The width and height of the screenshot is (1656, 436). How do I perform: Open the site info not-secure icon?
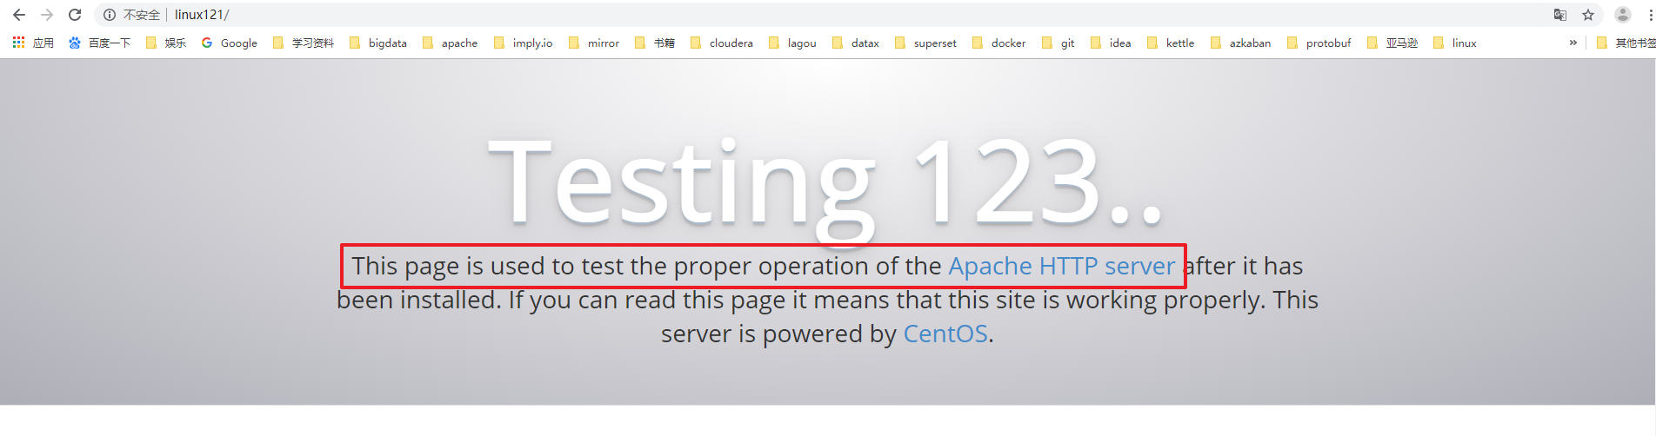pos(110,15)
